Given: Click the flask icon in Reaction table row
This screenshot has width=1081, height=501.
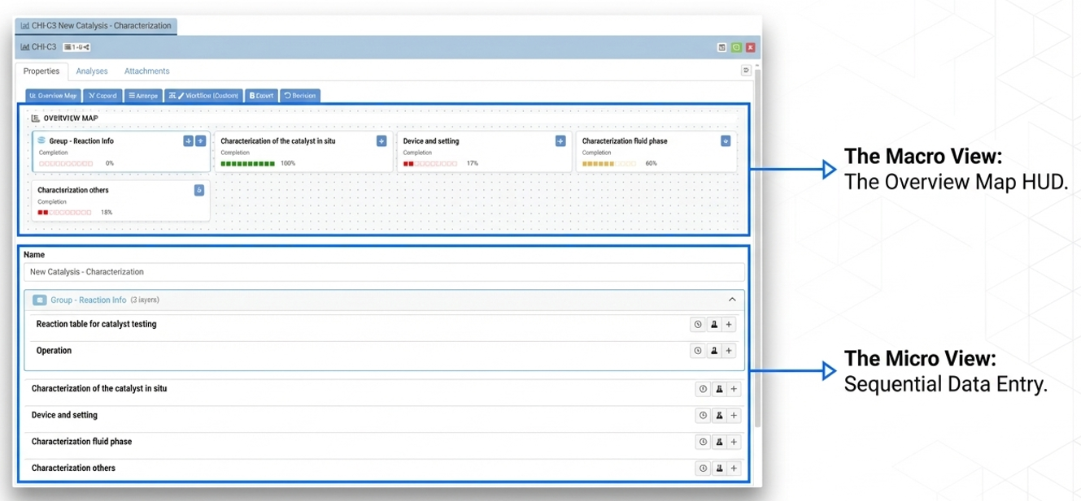Looking at the screenshot, I should pyautogui.click(x=713, y=325).
